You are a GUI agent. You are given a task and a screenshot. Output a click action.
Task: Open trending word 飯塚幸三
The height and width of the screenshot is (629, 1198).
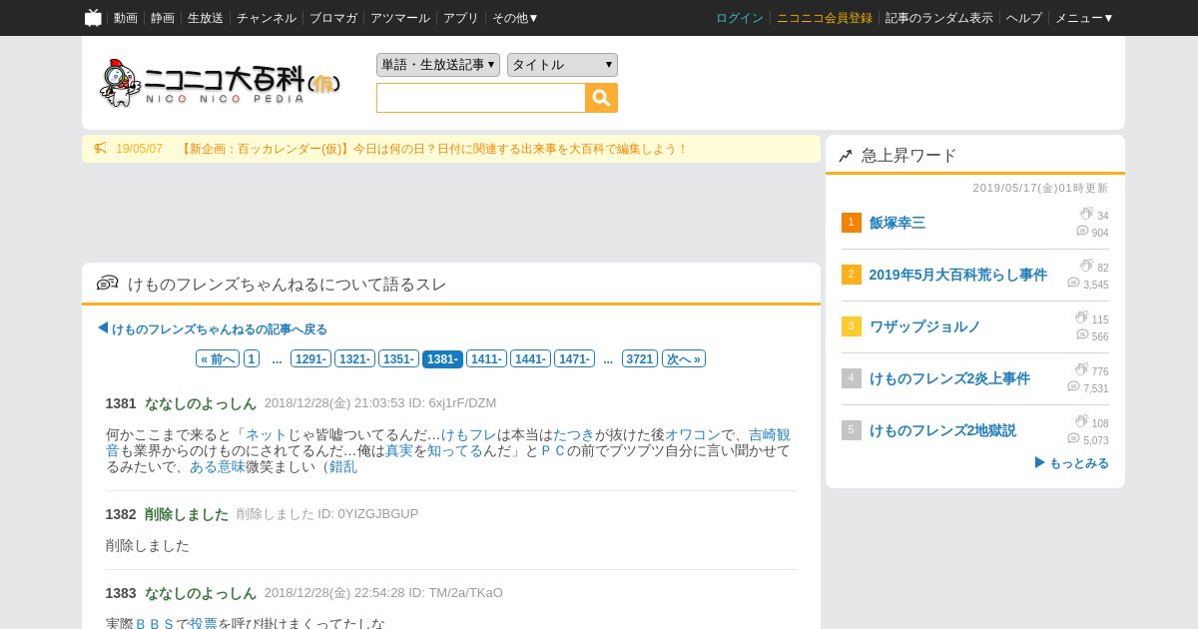[x=898, y=223]
